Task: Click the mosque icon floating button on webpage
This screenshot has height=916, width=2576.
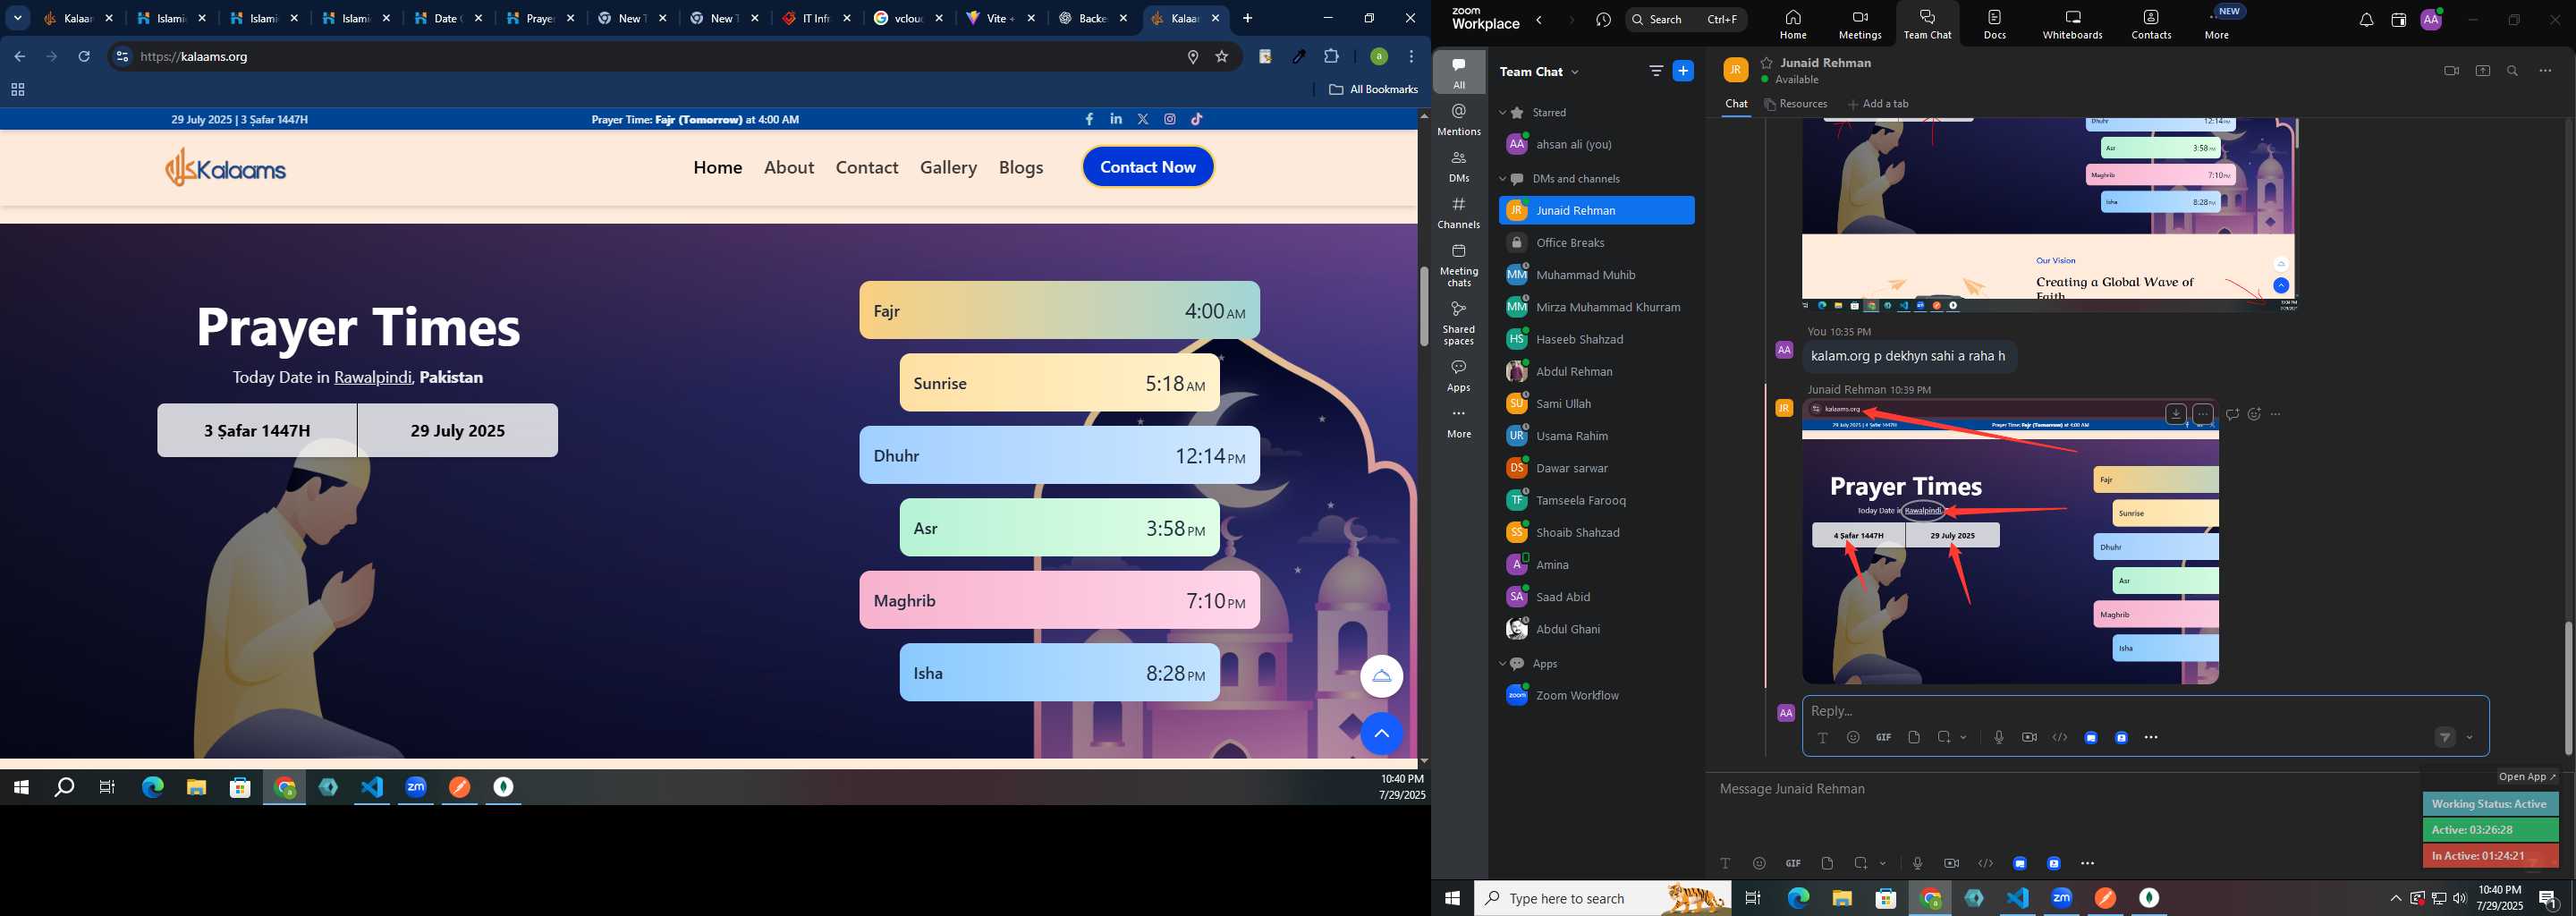Action: point(1381,676)
